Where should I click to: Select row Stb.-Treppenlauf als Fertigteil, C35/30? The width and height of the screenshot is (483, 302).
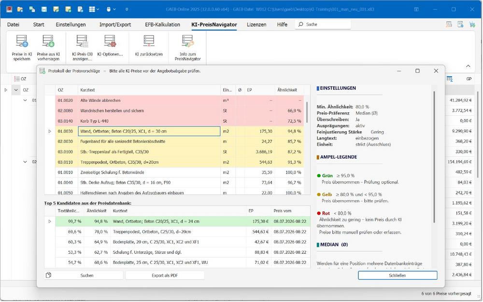(180, 151)
